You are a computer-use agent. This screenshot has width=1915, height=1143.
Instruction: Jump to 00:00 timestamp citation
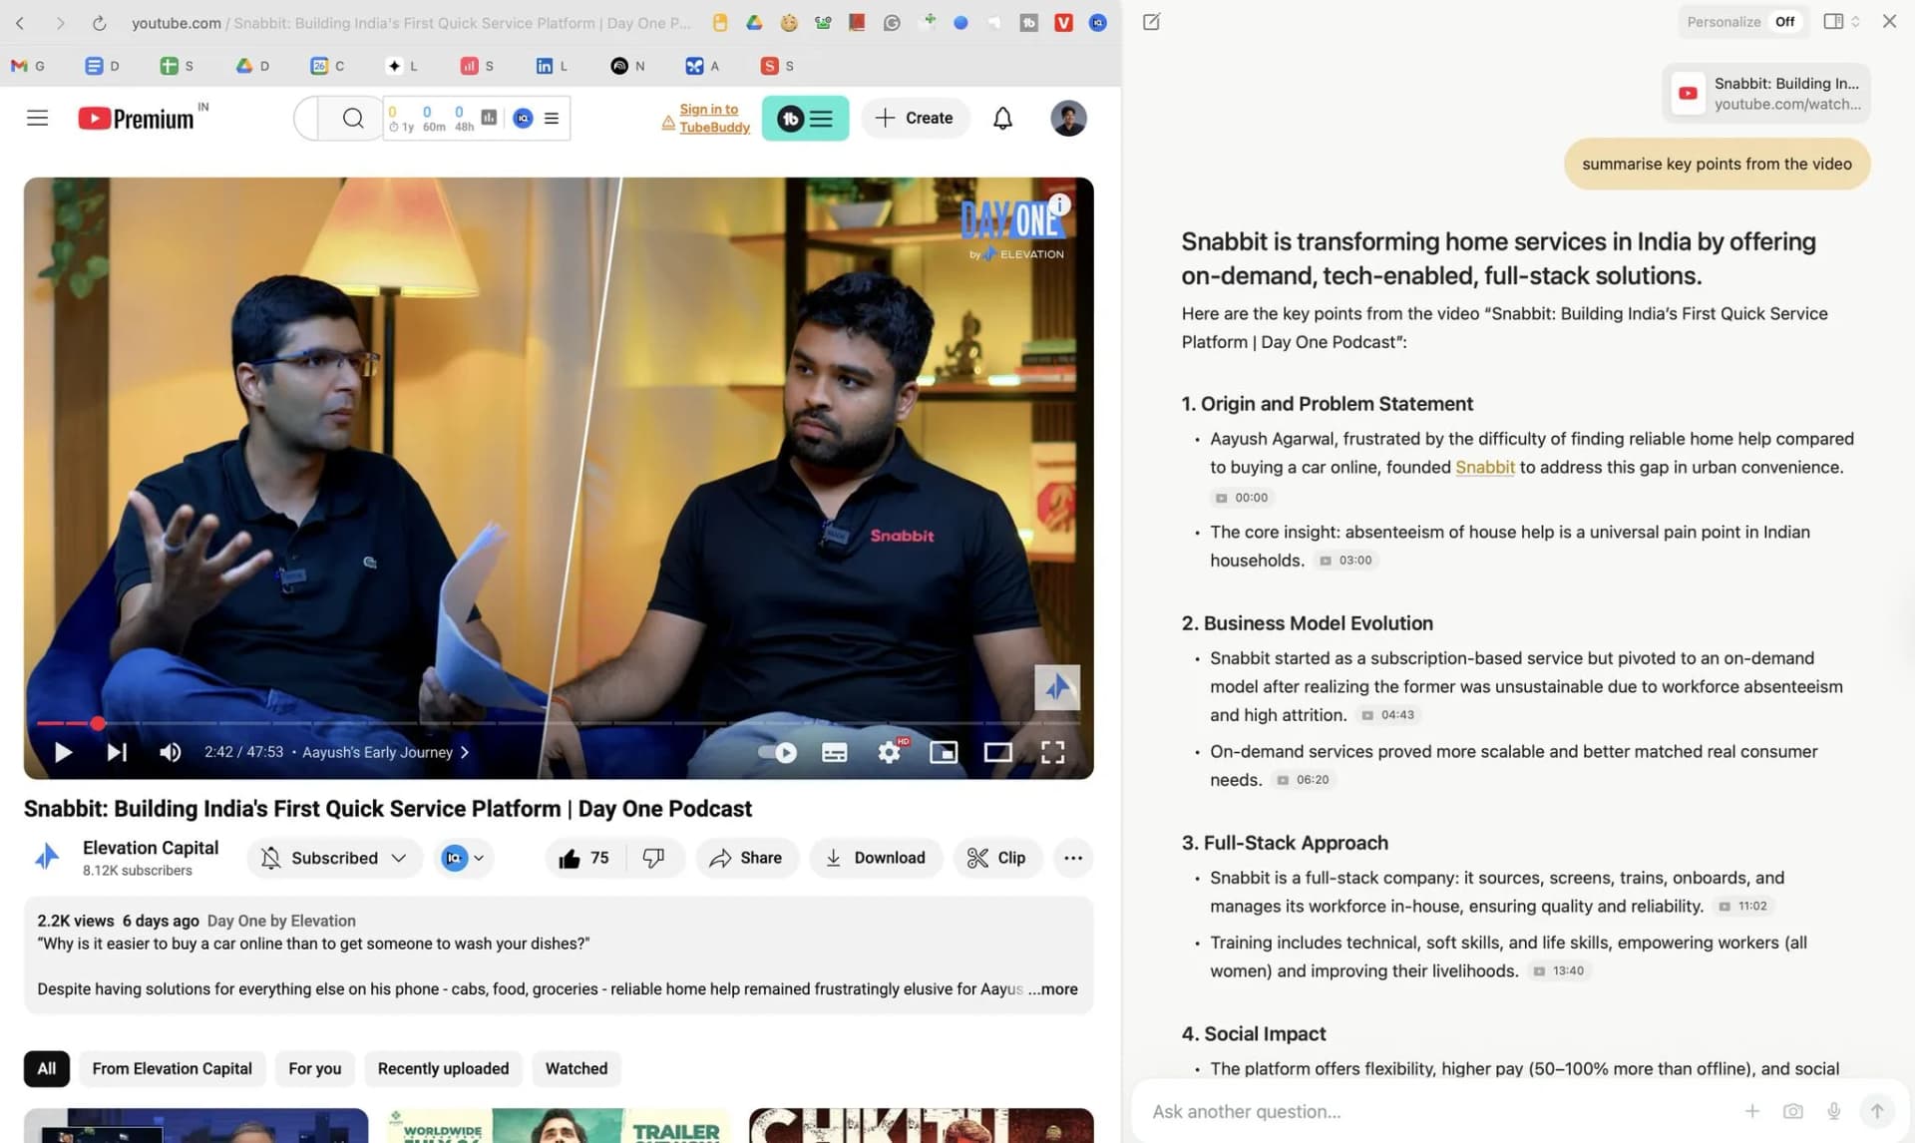coord(1242,498)
